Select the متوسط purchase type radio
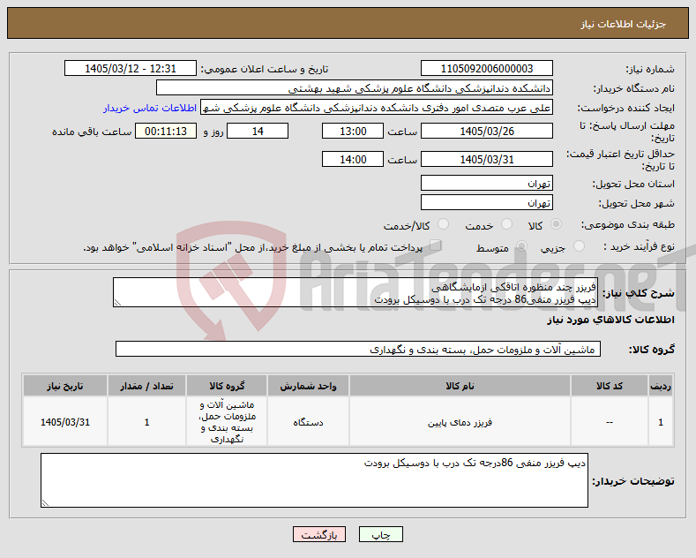 tap(522, 246)
